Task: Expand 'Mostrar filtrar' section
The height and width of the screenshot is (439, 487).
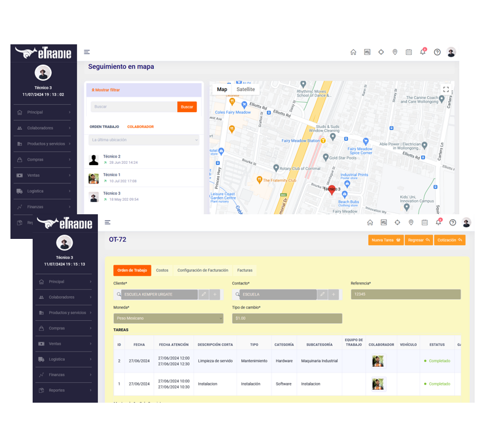Action: 106,90
